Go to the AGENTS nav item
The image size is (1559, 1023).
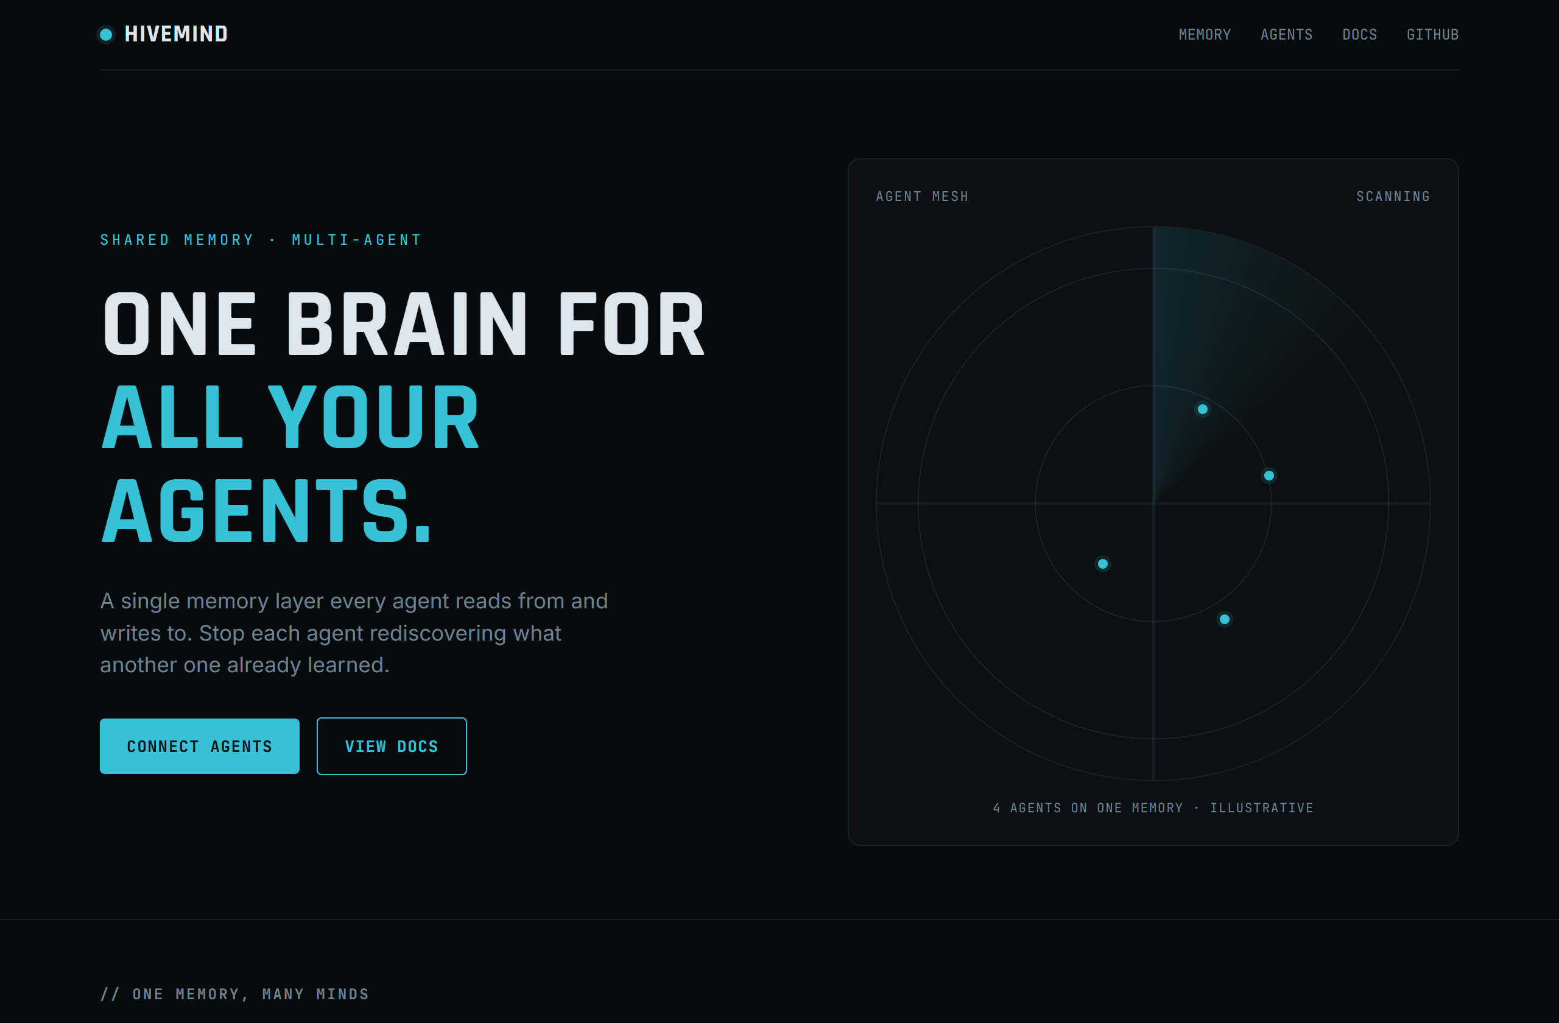point(1287,34)
